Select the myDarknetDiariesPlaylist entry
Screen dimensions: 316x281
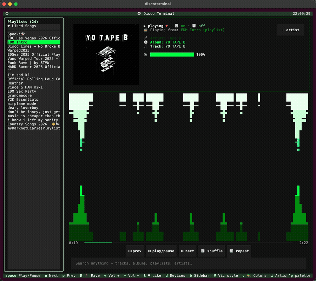34,128
